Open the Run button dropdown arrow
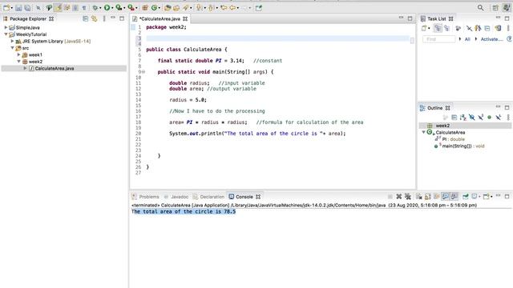The width and height of the screenshot is (513, 288). point(112,8)
